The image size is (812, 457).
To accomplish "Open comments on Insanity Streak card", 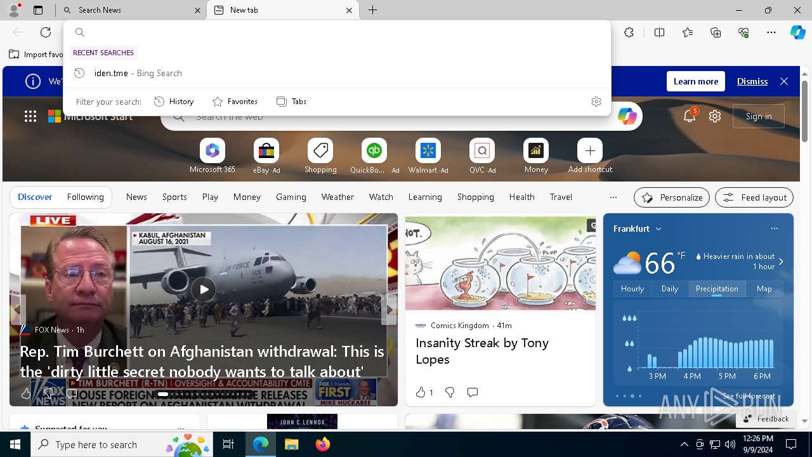I will [473, 392].
